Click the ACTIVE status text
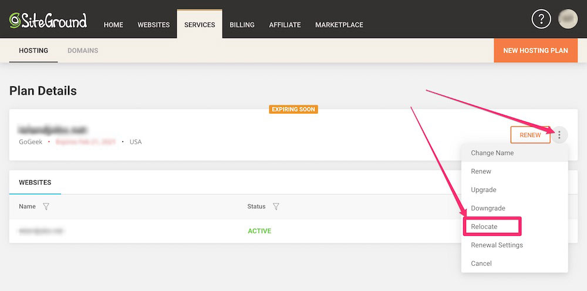Viewport: 587px width, 291px height. (259, 231)
